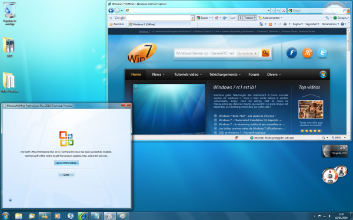Click the Paint taskbar icon
The height and width of the screenshot is (220, 353).
[x=122, y=216]
